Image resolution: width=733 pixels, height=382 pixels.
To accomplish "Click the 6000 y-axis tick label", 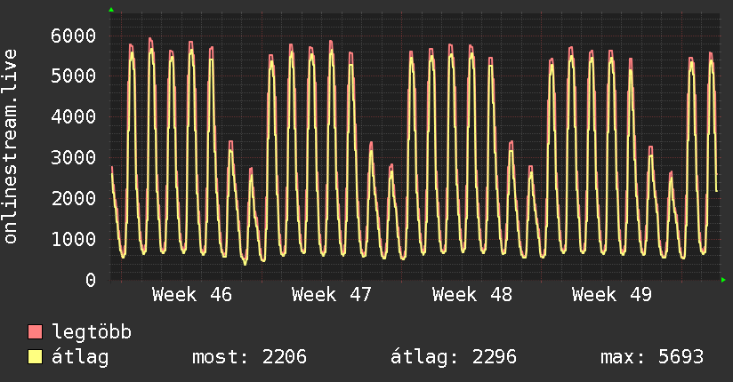I will coord(72,36).
